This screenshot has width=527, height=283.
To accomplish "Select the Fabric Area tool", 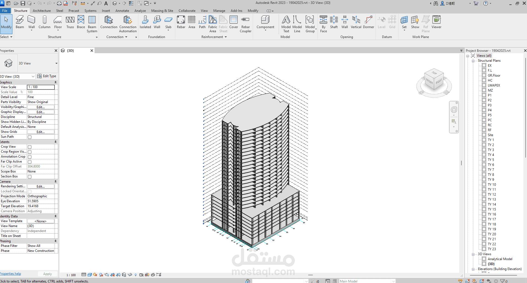I will (x=213, y=24).
